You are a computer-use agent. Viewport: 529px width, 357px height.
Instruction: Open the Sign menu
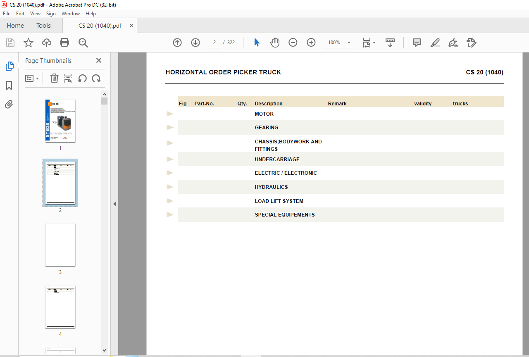[x=51, y=14]
